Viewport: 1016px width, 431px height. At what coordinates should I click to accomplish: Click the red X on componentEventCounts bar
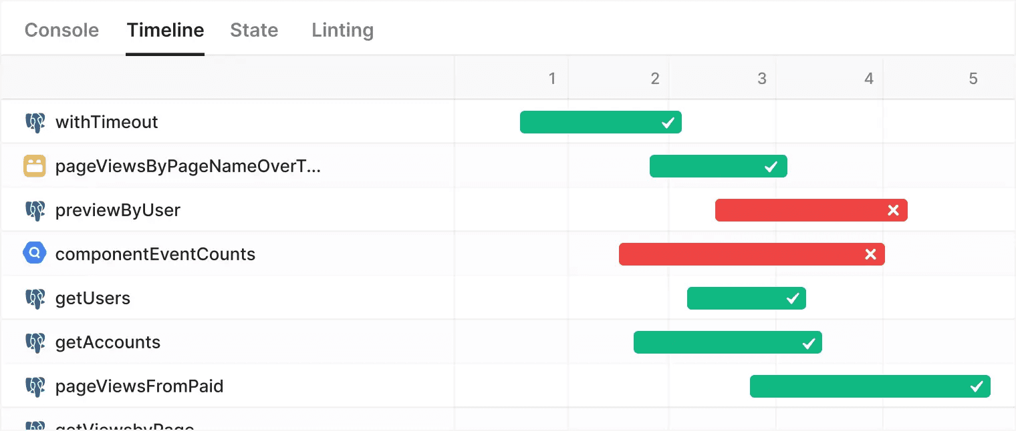tap(870, 254)
